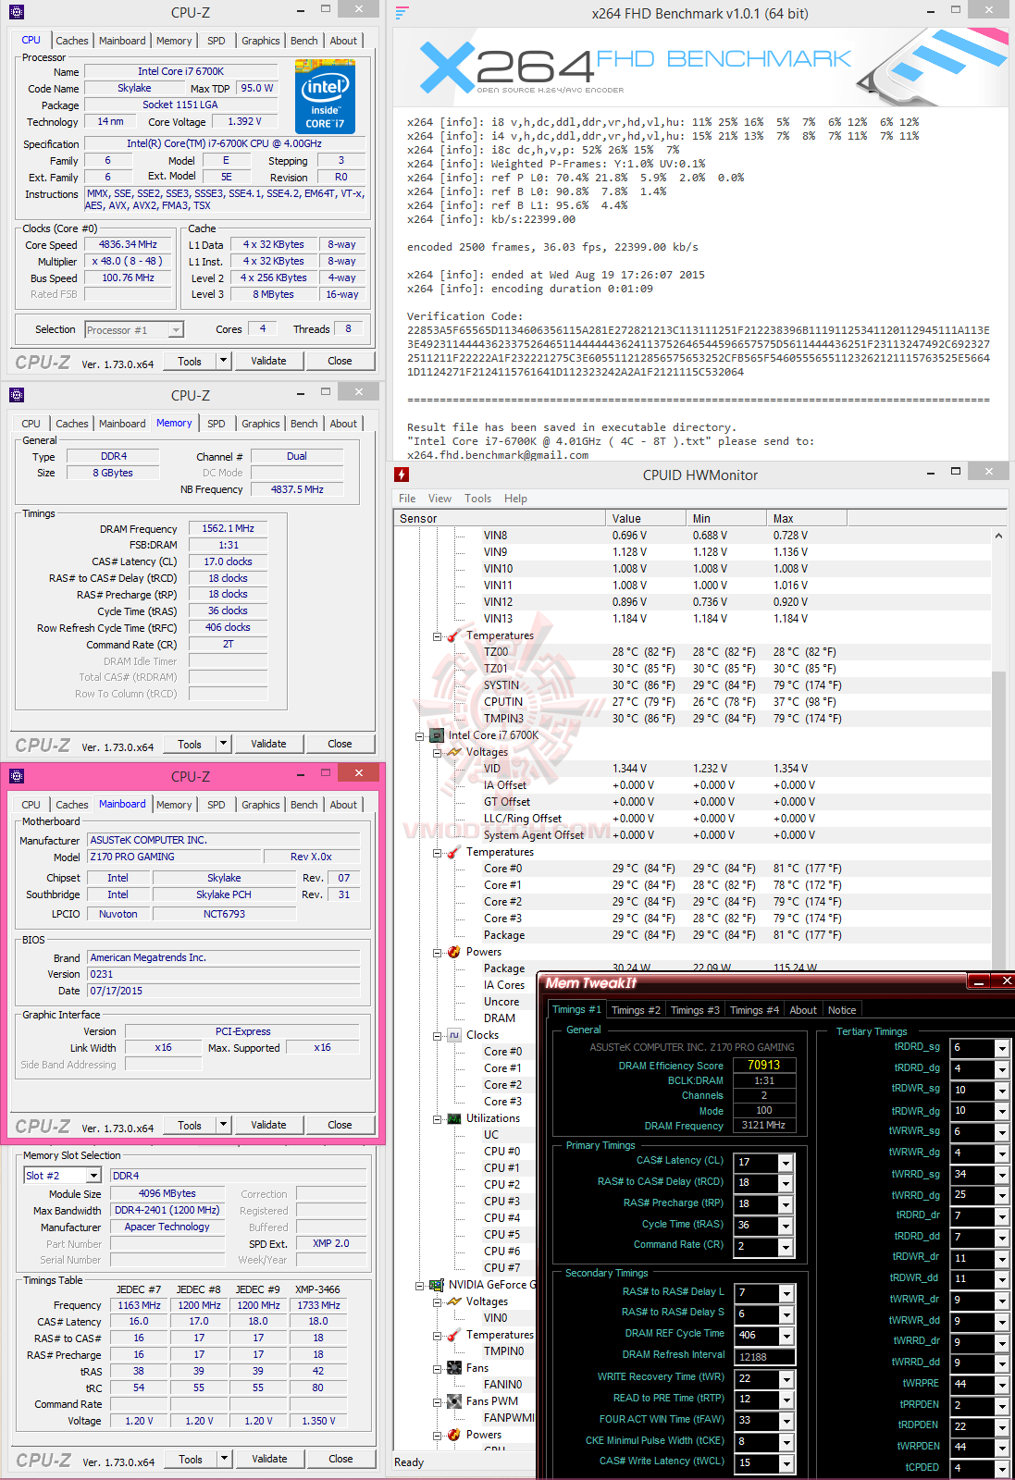Open the Processor #1 selection dropdown

tap(176, 330)
